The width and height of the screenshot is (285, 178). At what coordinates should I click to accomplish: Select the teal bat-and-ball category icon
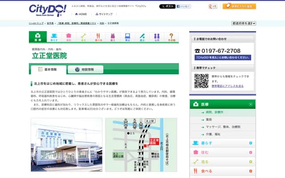pos(142,37)
